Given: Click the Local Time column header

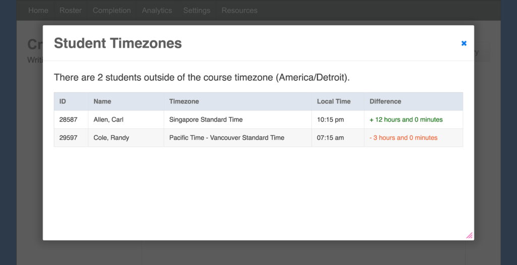Looking at the screenshot, I should point(334,101).
